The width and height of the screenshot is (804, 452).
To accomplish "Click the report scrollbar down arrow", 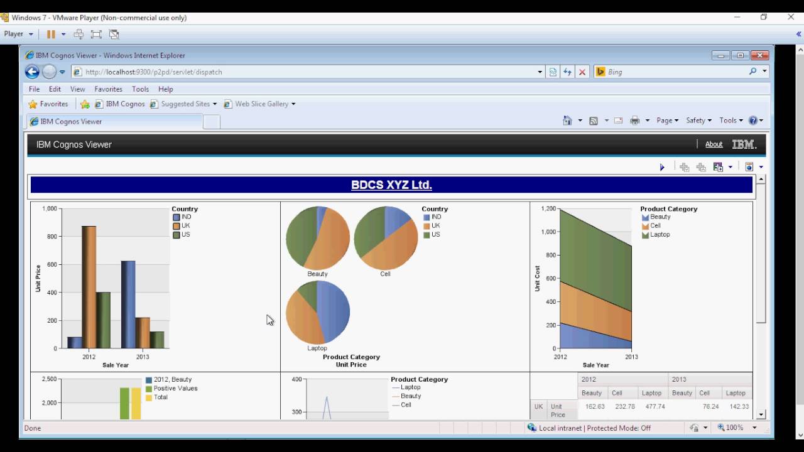I will click(x=761, y=414).
